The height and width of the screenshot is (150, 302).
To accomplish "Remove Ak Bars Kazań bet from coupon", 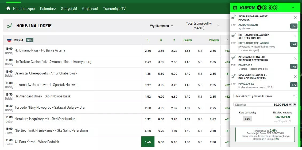I will 295,18.
